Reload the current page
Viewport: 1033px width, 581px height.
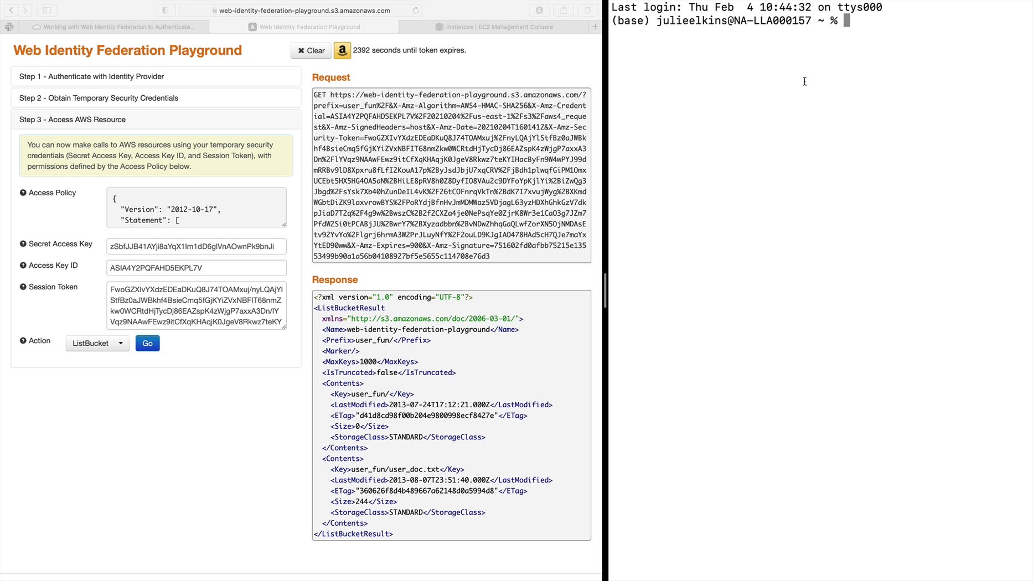pos(415,10)
